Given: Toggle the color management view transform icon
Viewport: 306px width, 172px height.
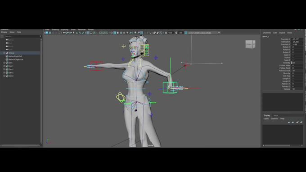Looking at the screenshot, I should (186, 33).
